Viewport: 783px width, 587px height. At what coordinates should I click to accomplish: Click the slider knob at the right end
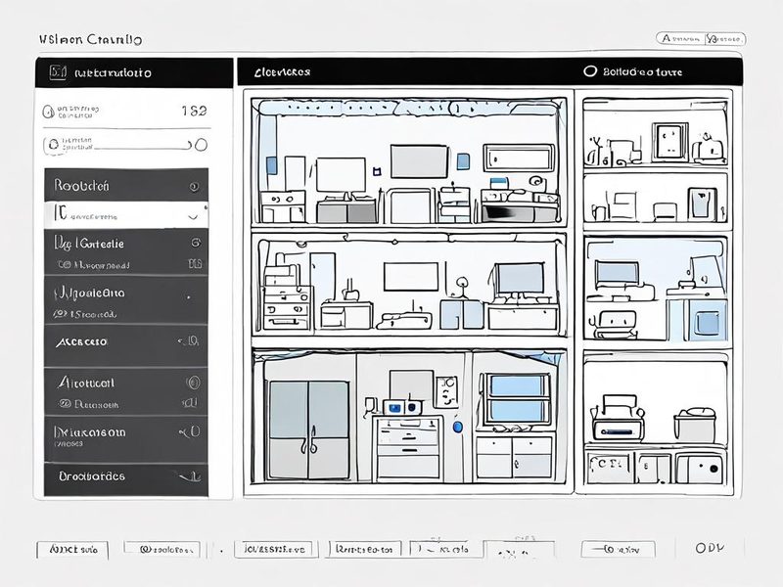pos(201,145)
